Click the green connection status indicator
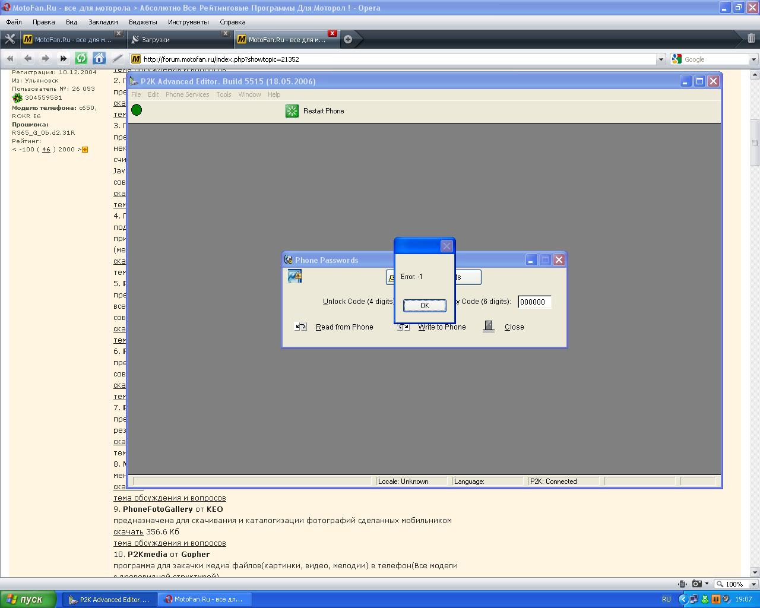 coord(137,110)
